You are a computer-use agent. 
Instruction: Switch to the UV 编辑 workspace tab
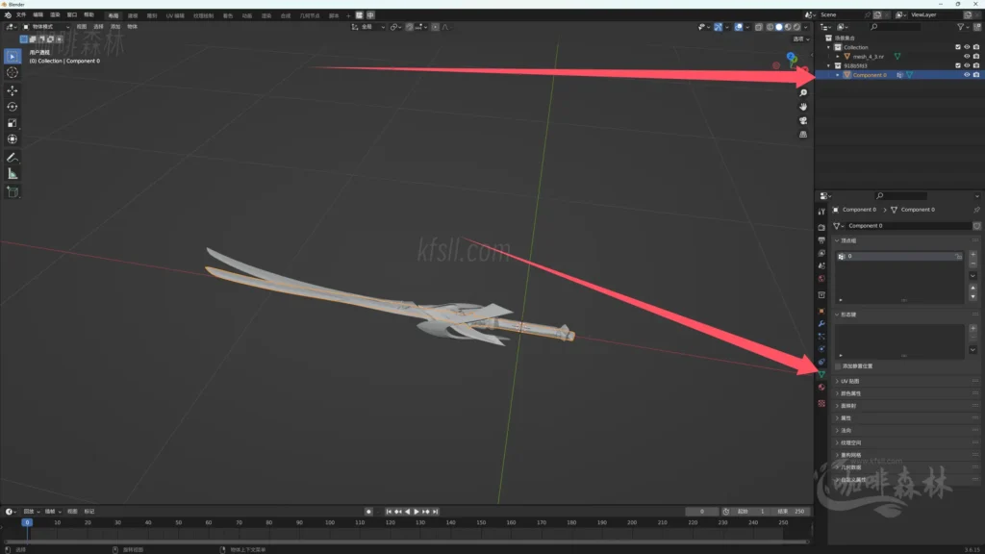(175, 15)
